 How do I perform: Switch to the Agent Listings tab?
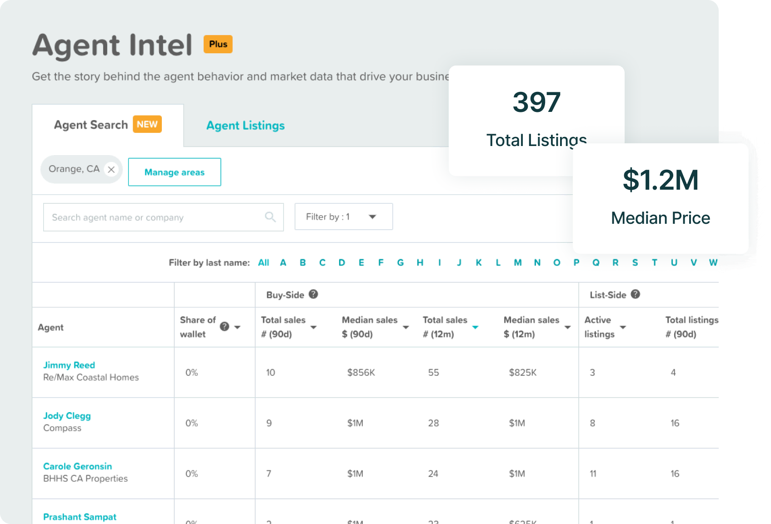245,126
